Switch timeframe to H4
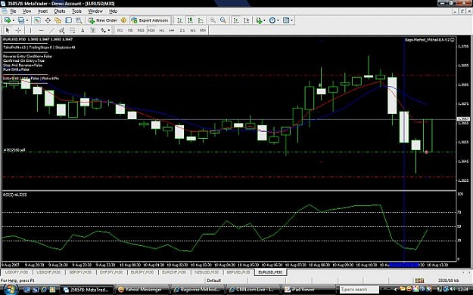Screen dimensions: 473x295 coord(172,30)
